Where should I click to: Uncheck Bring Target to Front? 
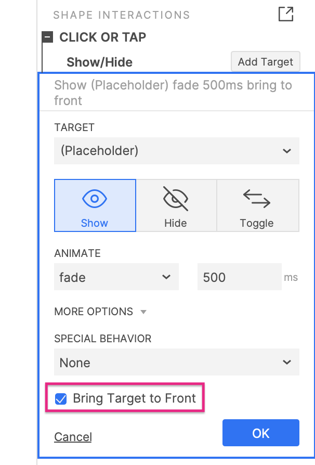(61, 398)
